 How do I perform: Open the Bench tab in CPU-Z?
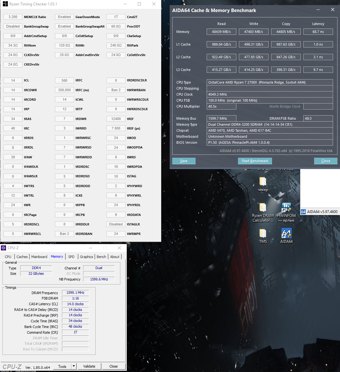101,257
